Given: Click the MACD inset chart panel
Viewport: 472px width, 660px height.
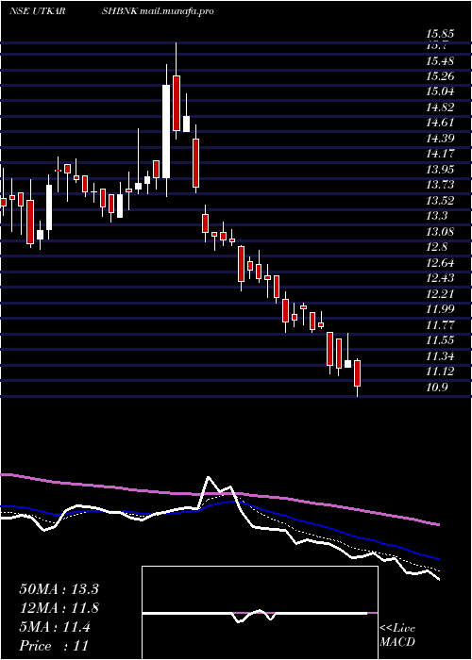Looking at the screenshot, I should 260,613.
